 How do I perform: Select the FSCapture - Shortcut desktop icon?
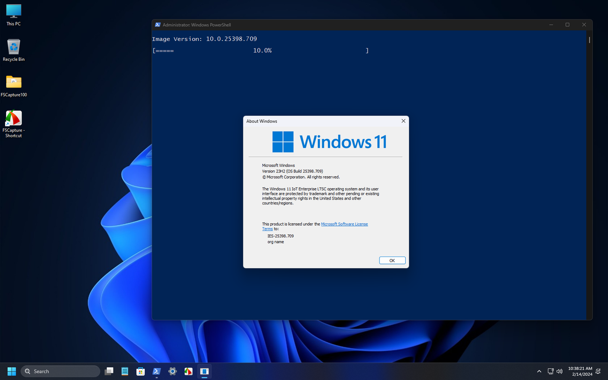coord(13,124)
